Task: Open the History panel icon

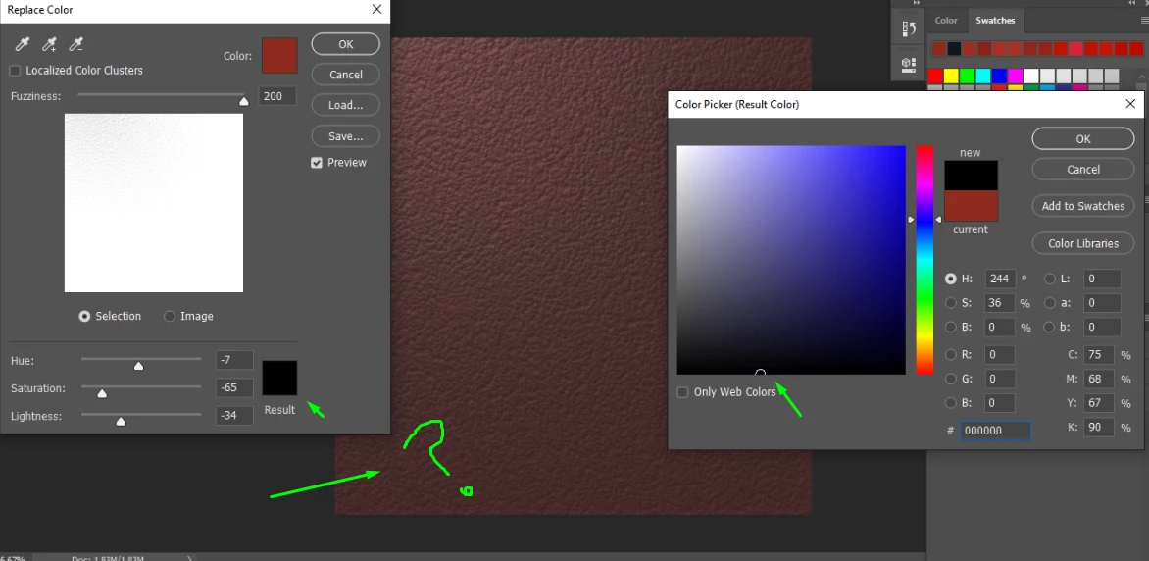Action: [x=909, y=28]
